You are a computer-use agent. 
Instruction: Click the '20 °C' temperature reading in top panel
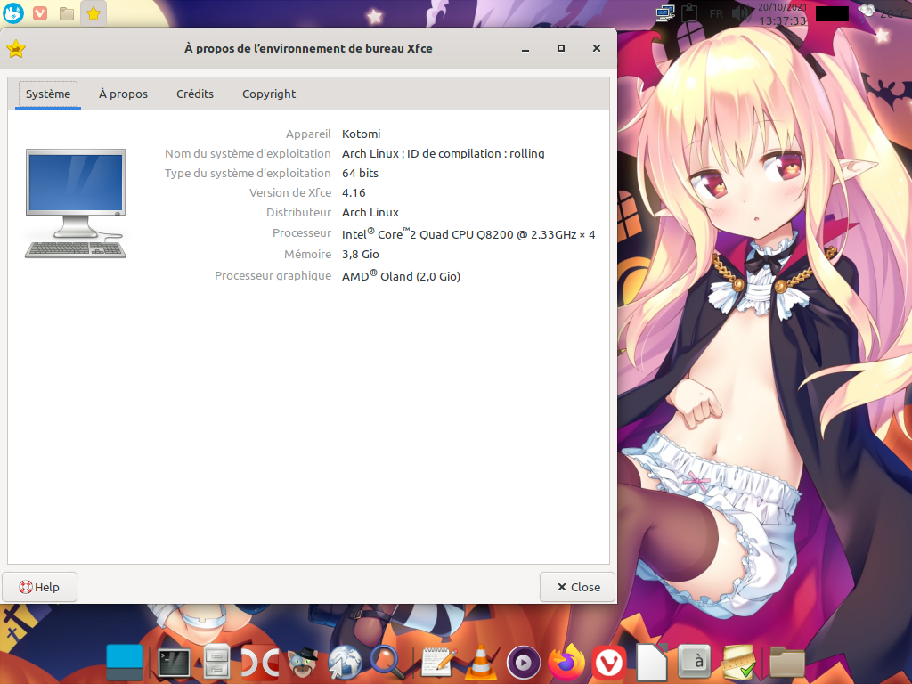click(x=894, y=13)
